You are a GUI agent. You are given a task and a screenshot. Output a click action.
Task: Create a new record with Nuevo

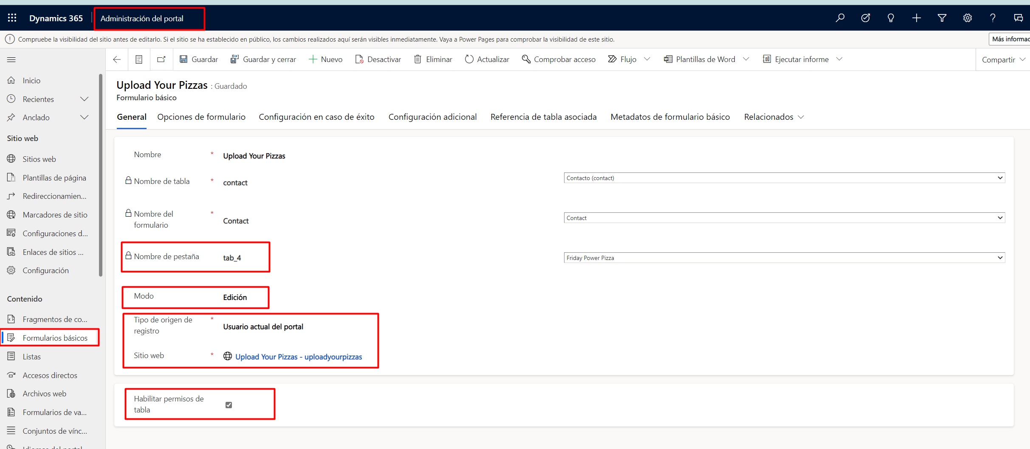point(325,59)
